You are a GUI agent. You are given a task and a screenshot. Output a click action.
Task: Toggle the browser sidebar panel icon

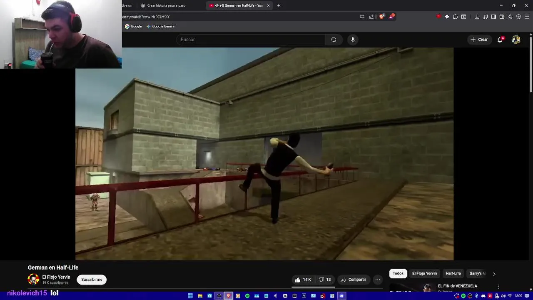(493, 17)
